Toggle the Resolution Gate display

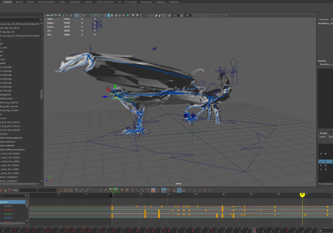[x=84, y=15]
